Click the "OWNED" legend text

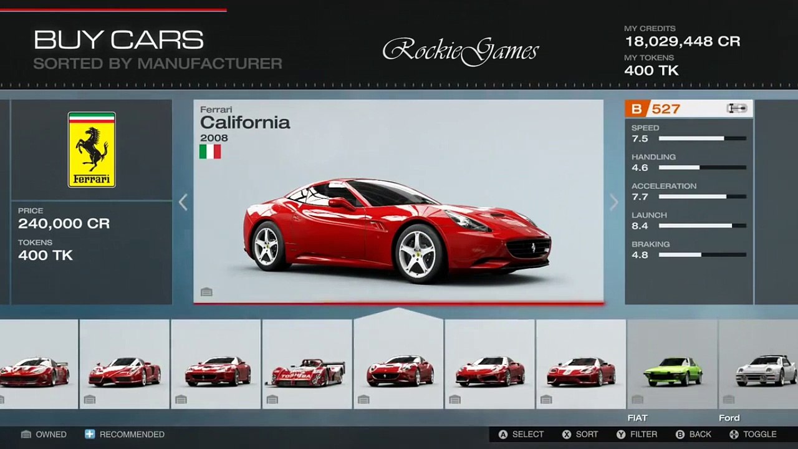(51, 434)
